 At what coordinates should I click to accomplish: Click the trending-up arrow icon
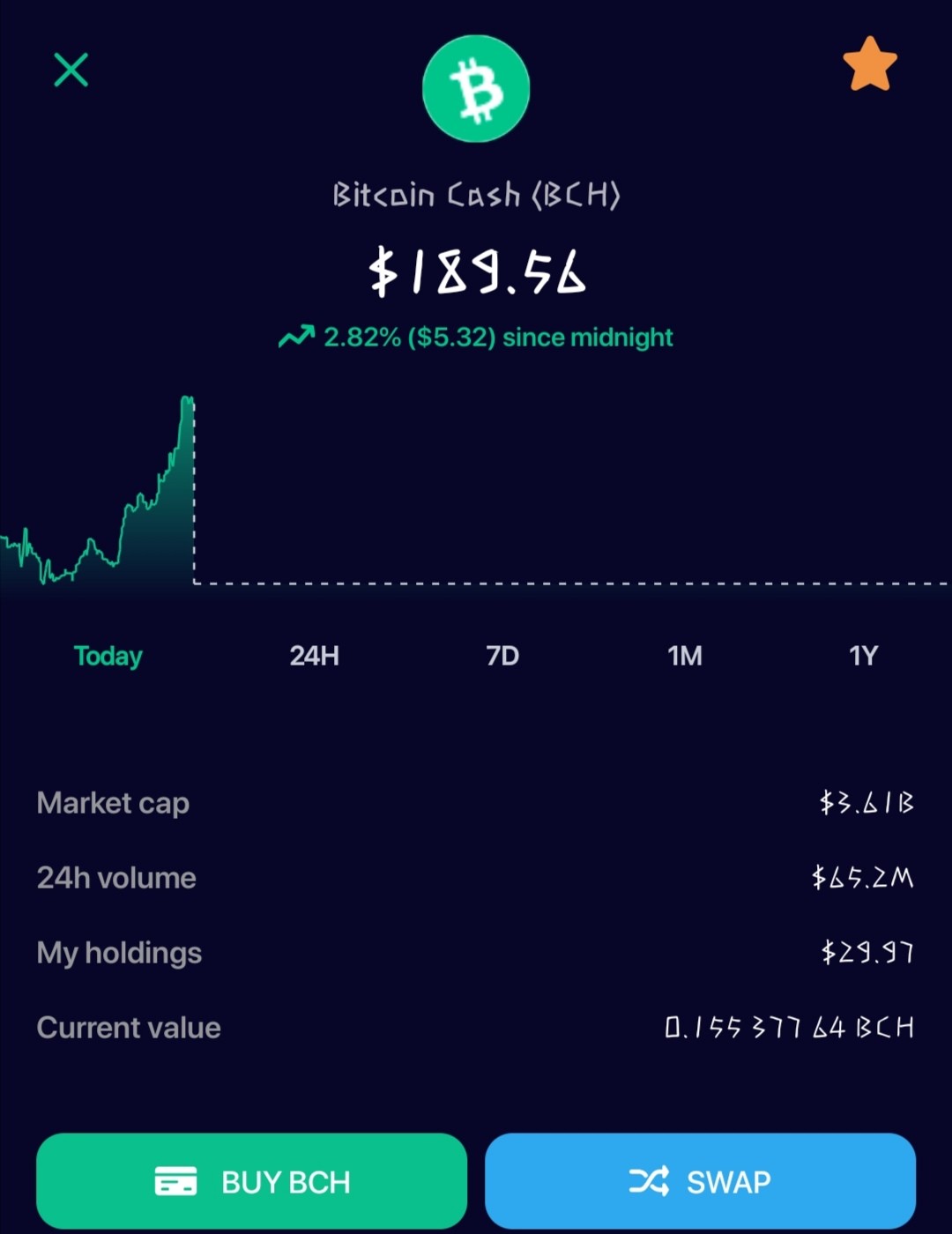pos(296,336)
